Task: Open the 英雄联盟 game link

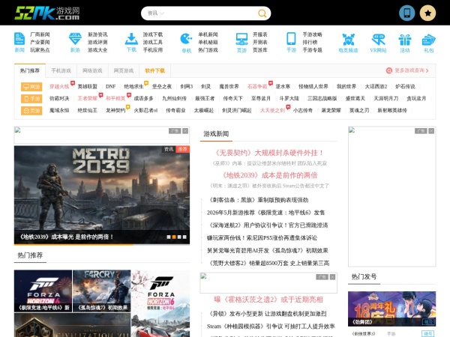Action: [x=88, y=87]
